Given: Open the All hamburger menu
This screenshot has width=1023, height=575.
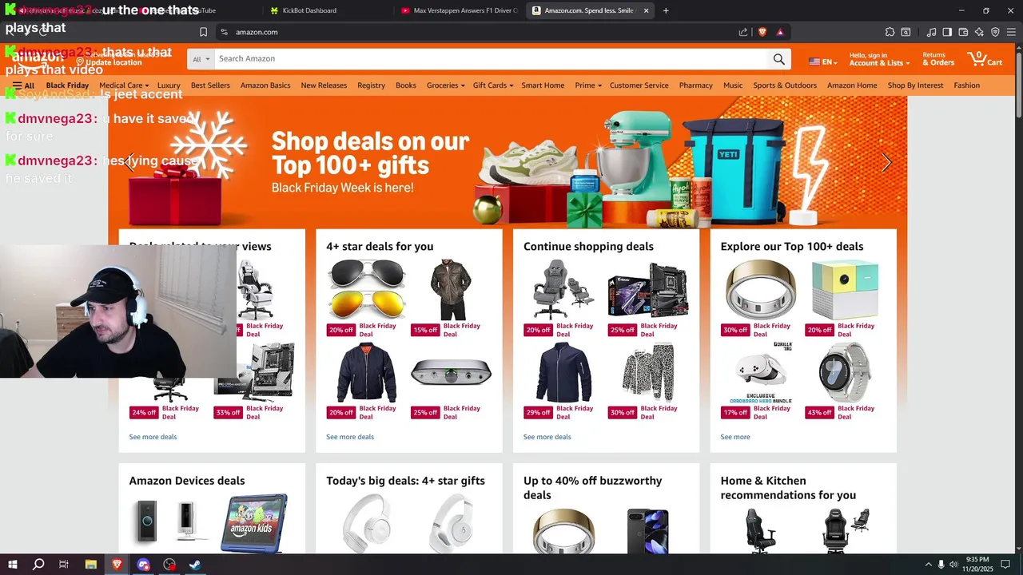Looking at the screenshot, I should [x=23, y=85].
